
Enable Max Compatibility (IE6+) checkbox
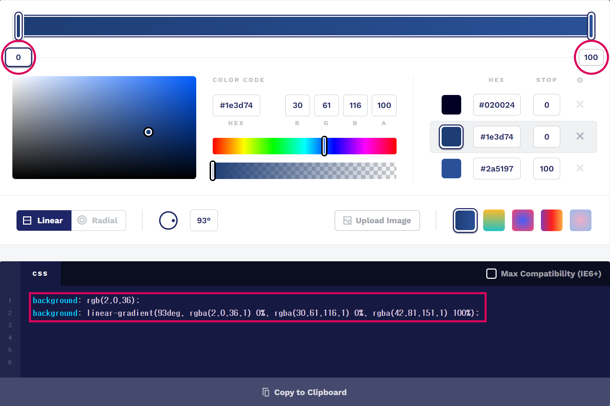coord(491,274)
